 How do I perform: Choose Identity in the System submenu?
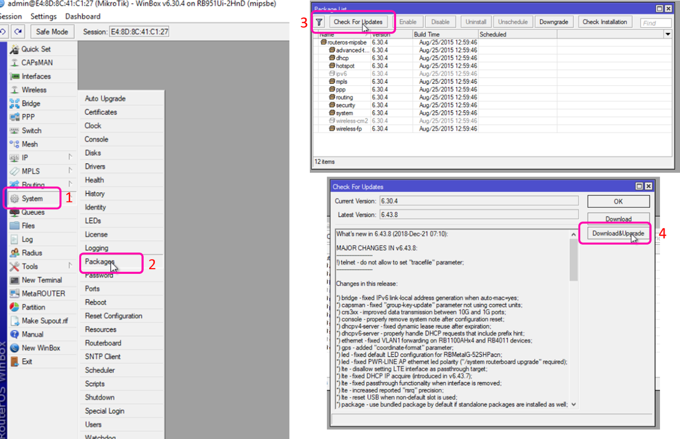(95, 207)
